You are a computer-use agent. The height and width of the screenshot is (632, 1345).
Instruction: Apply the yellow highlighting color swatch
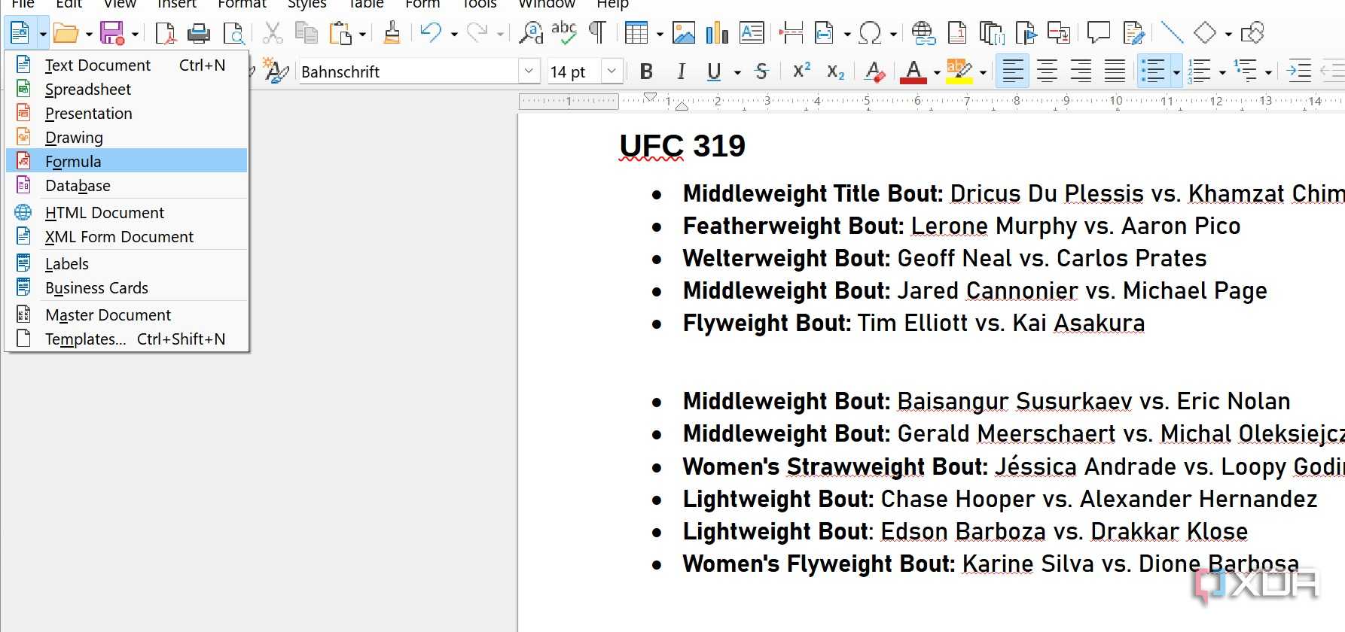coord(959,71)
